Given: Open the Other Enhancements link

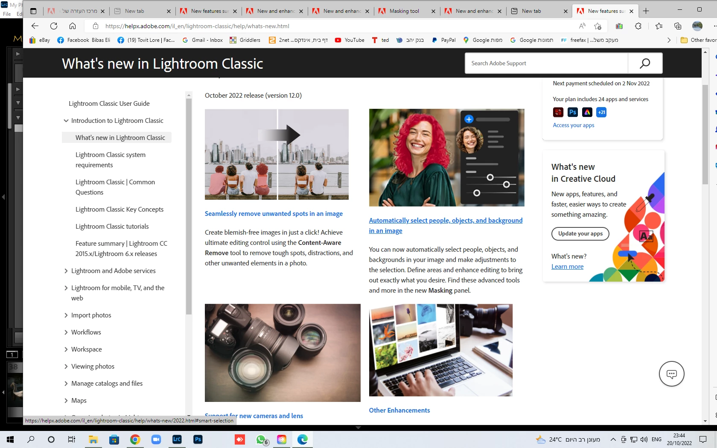Looking at the screenshot, I should click(x=399, y=410).
